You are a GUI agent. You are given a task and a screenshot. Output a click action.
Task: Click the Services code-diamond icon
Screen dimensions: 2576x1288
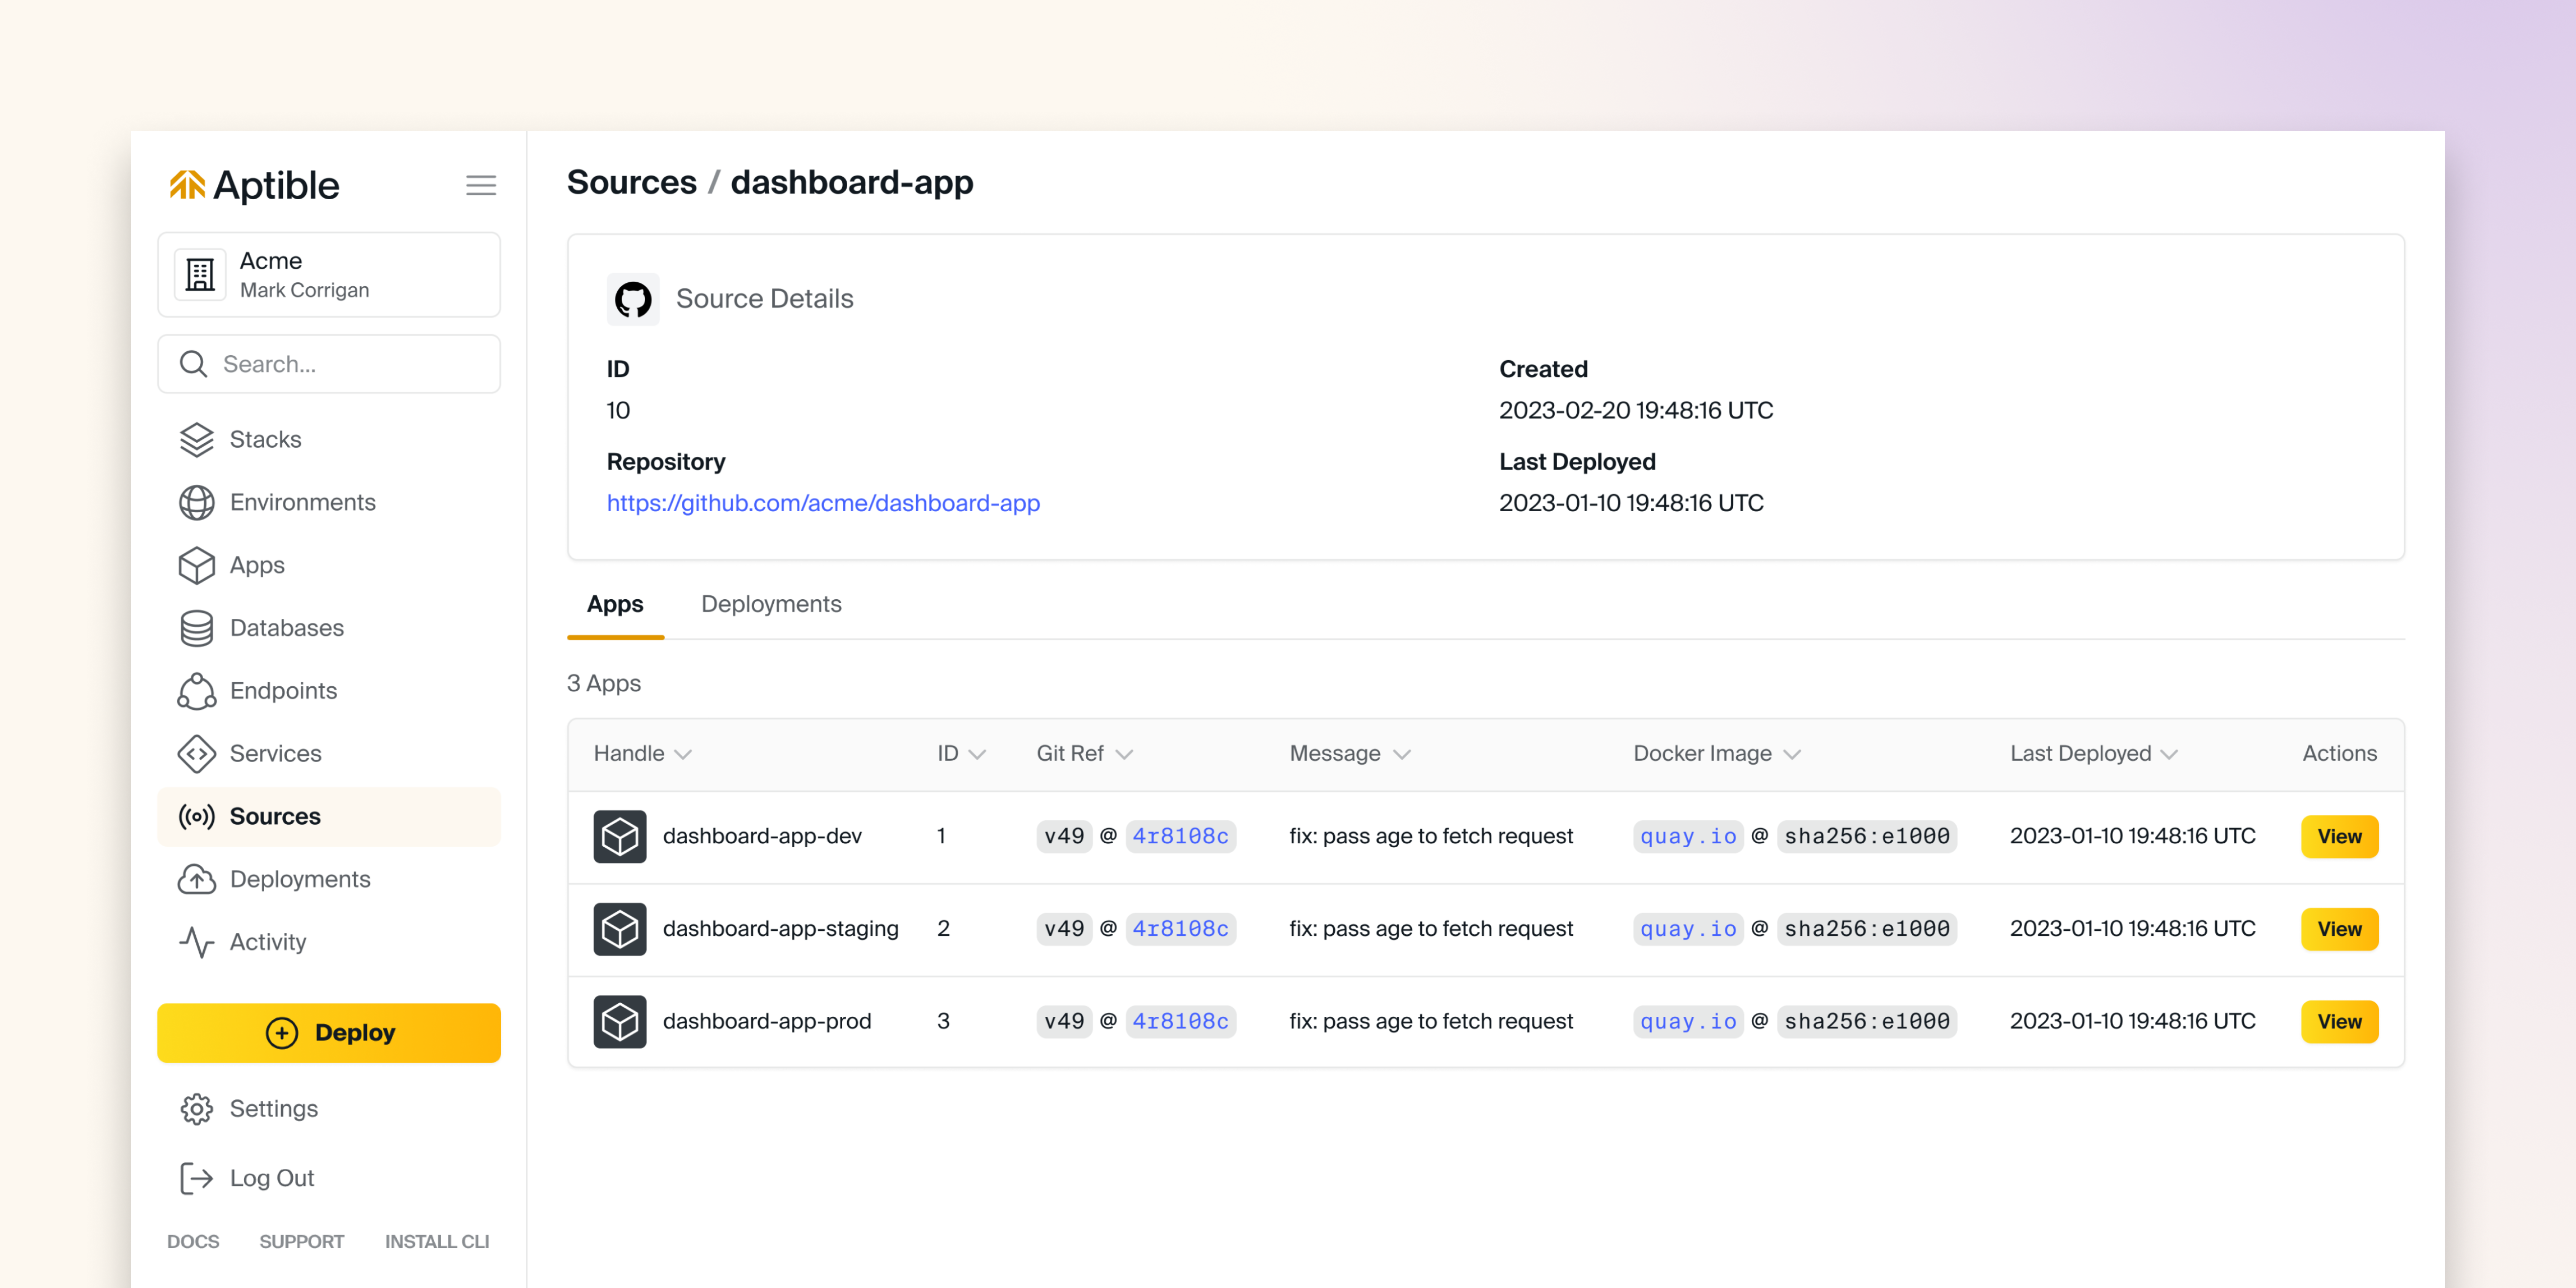196,754
